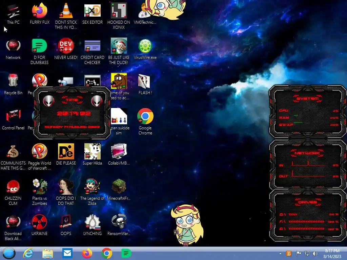Launch Chrome from the taskbar
The height and width of the screenshot is (260, 347).
107,253
